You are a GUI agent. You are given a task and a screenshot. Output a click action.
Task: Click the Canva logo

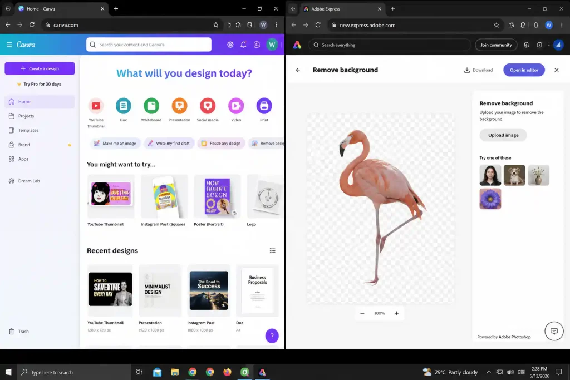[26, 45]
